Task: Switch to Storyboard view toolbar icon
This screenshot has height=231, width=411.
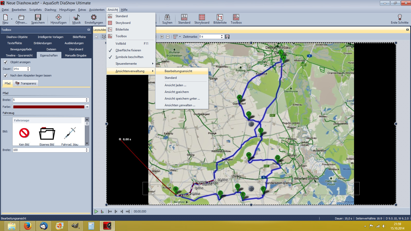Action: point(202,17)
